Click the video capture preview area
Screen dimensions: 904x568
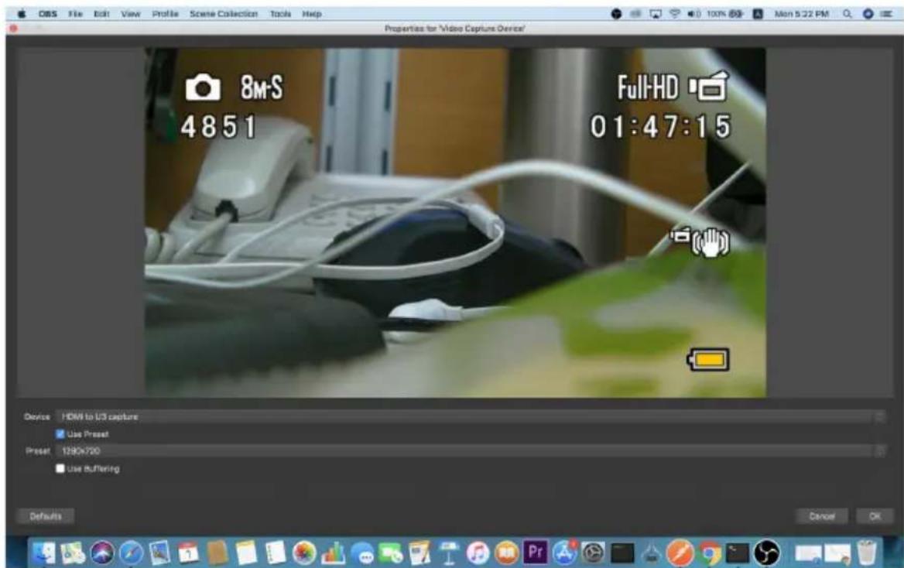pyautogui.click(x=455, y=223)
